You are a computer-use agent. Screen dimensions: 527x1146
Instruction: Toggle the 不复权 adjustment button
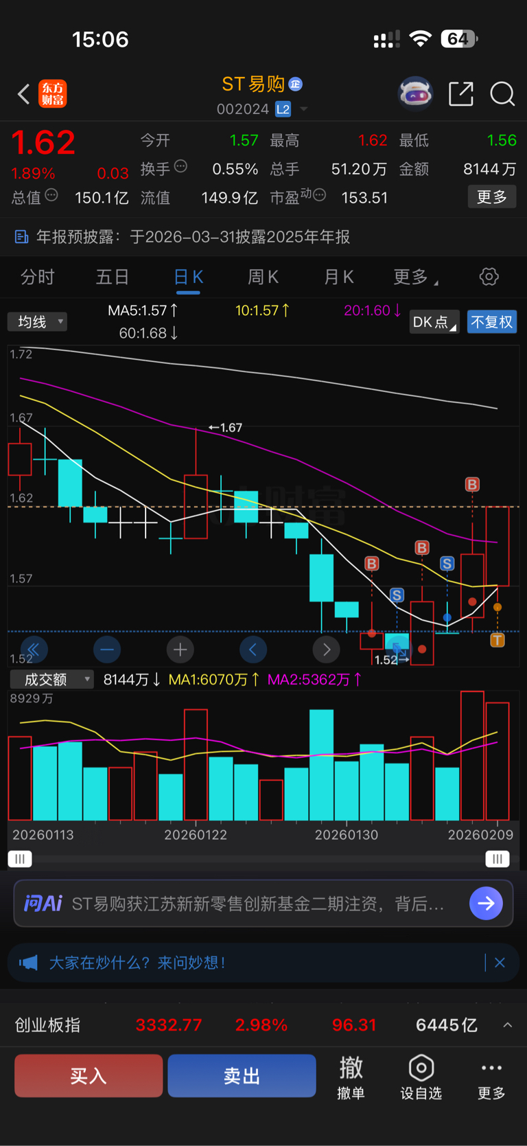pos(492,322)
